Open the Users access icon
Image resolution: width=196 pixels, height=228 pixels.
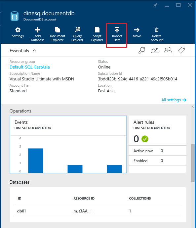click(x=168, y=50)
